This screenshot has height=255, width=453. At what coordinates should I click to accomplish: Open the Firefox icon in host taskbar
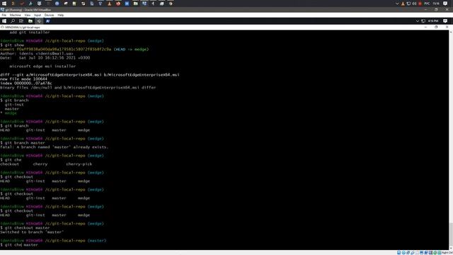click(118, 4)
